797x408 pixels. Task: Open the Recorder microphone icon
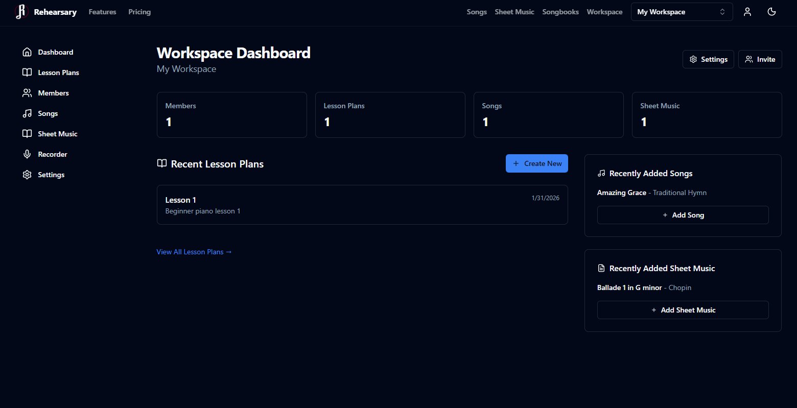pos(27,154)
